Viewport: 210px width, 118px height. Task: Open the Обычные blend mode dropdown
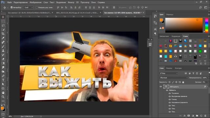point(174,78)
